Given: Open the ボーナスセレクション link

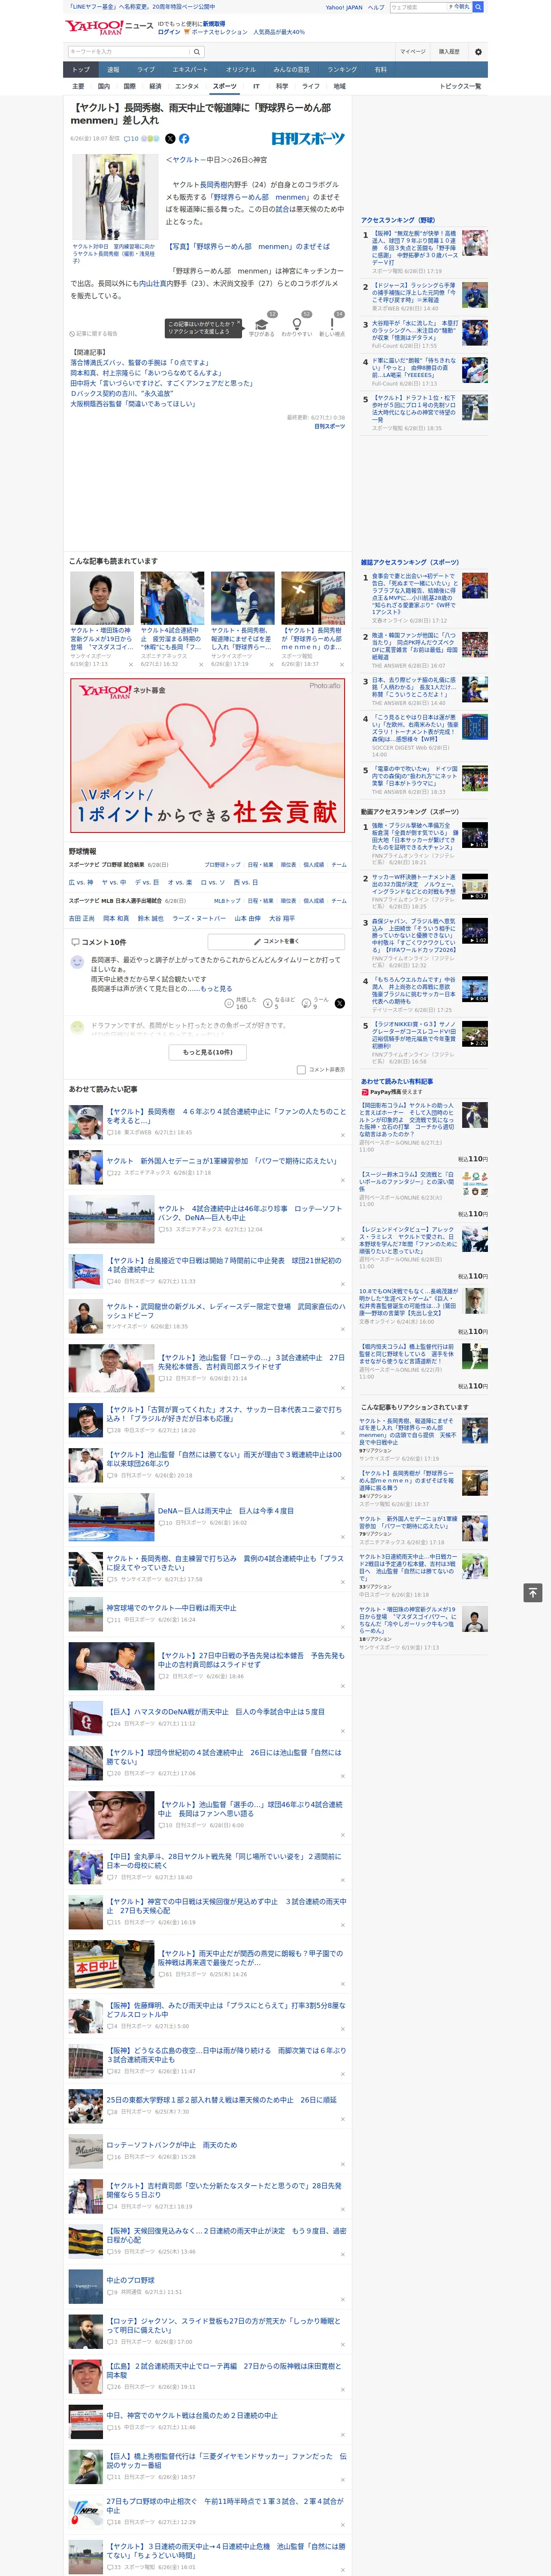Looking at the screenshot, I should point(219,32).
